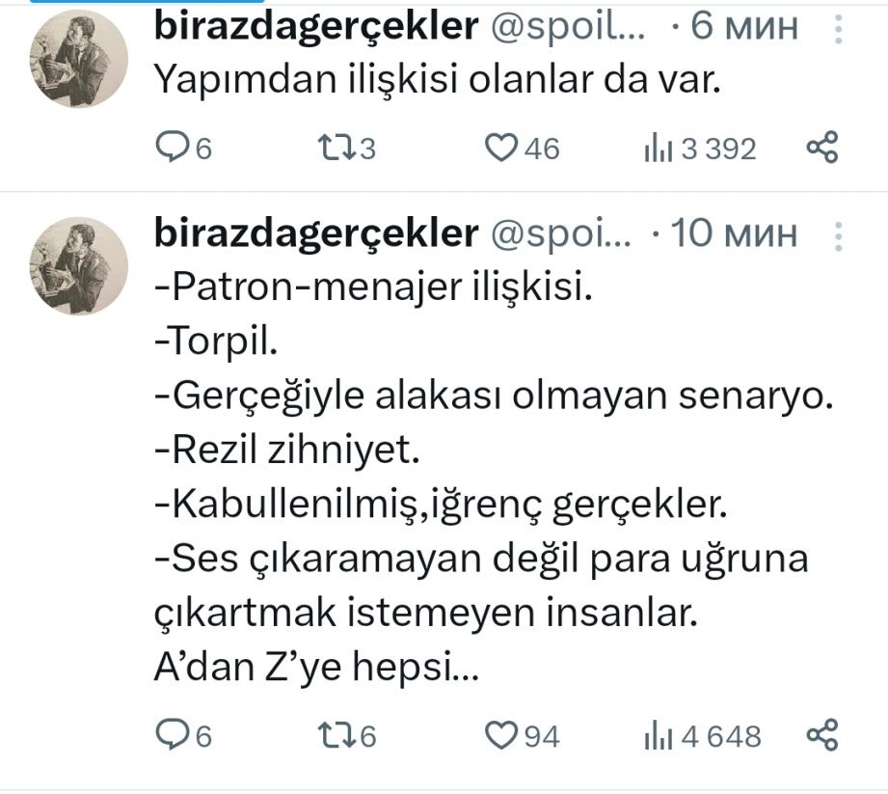Click the '10 мин' timestamp
This screenshot has width=888, height=794.
click(x=735, y=233)
